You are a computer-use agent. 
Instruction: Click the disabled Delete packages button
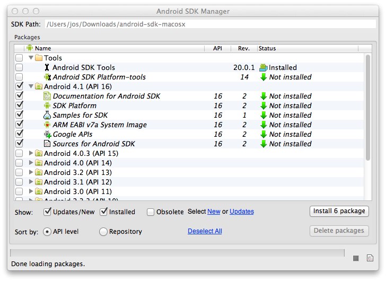[x=339, y=231]
